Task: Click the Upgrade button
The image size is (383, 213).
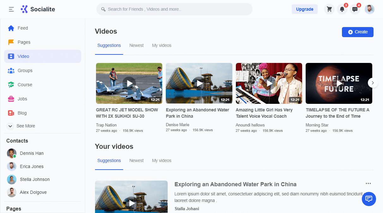Action: tap(304, 9)
